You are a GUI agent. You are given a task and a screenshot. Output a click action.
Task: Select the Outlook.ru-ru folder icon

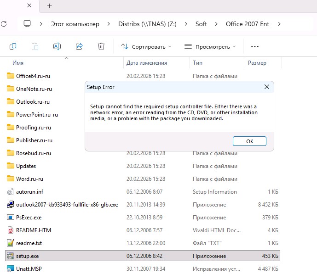pyautogui.click(x=11, y=101)
